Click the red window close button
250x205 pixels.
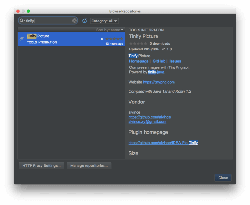(18, 11)
